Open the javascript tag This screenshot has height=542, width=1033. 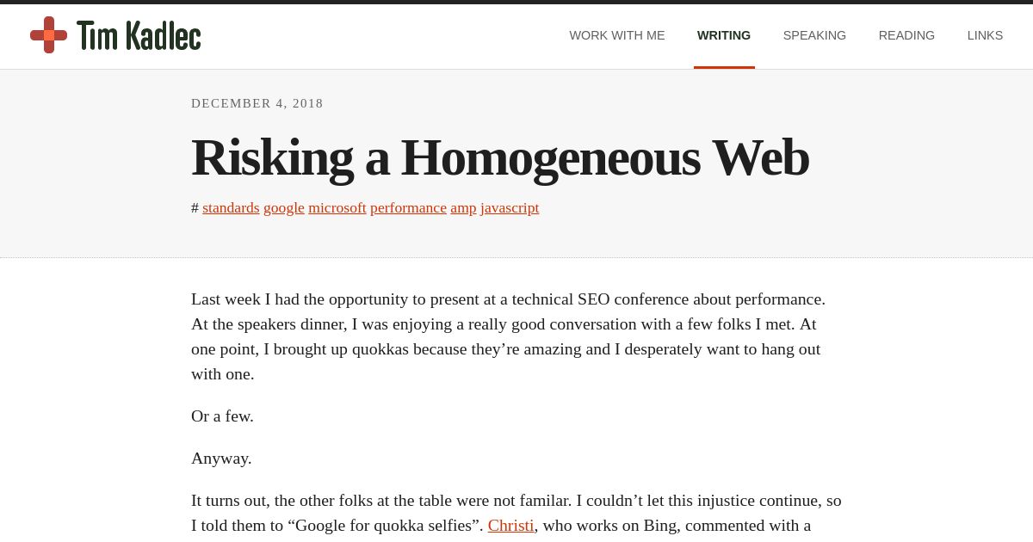click(x=510, y=207)
